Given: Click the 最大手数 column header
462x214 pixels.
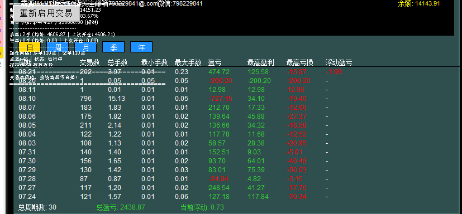Looking at the screenshot, I should pyautogui.click(x=188, y=62).
